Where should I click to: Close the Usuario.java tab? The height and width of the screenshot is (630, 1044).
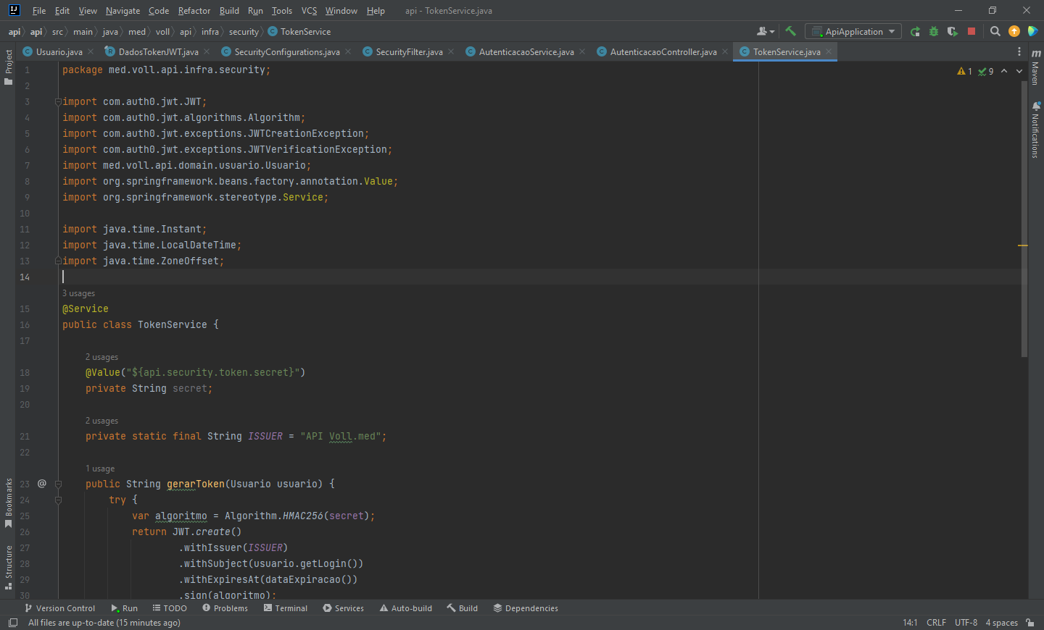pyautogui.click(x=91, y=51)
